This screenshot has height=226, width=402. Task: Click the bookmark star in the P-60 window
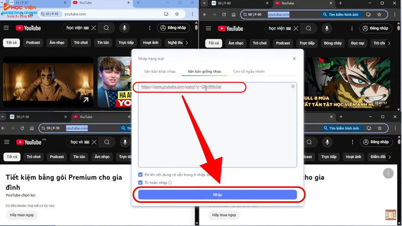point(379,15)
